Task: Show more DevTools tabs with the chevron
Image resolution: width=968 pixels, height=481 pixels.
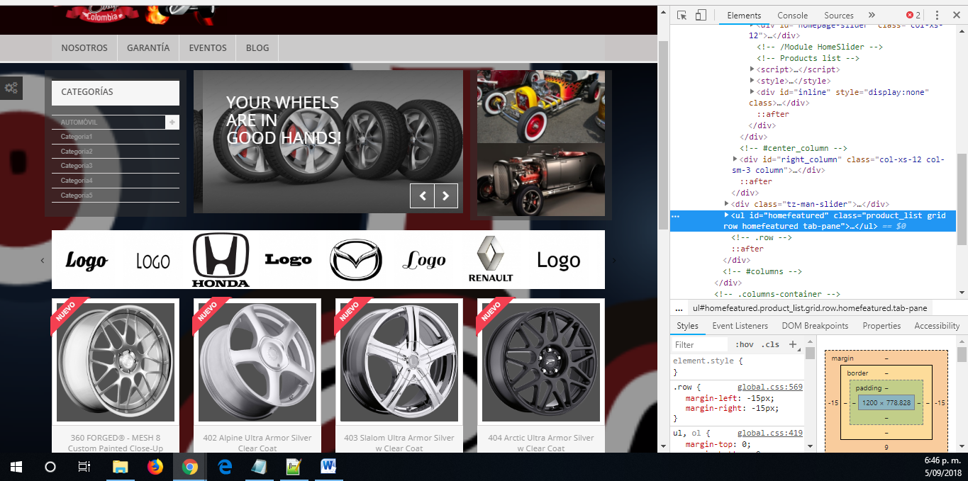Action: [872, 15]
